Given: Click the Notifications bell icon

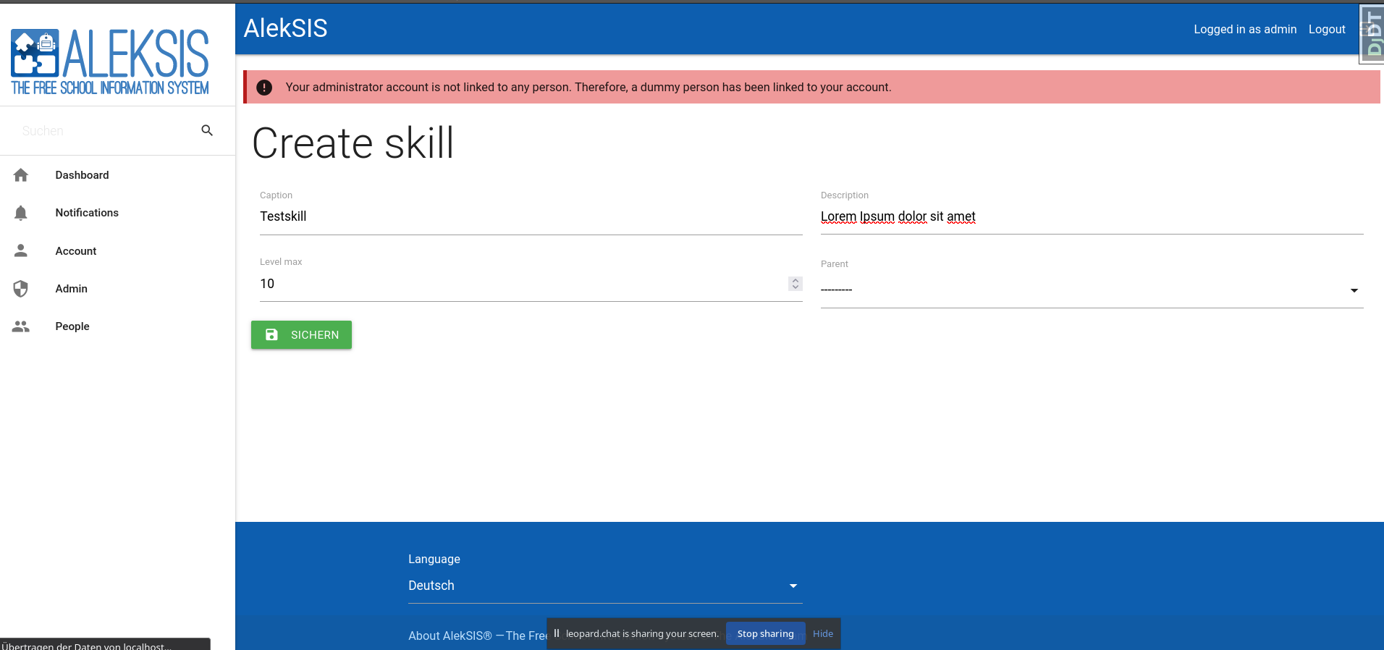Looking at the screenshot, I should click(21, 213).
